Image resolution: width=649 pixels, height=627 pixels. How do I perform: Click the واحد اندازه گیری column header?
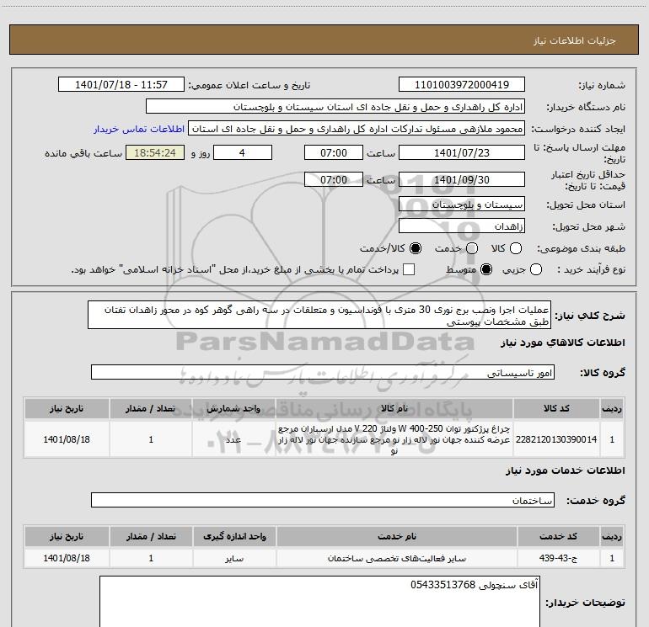(x=234, y=536)
